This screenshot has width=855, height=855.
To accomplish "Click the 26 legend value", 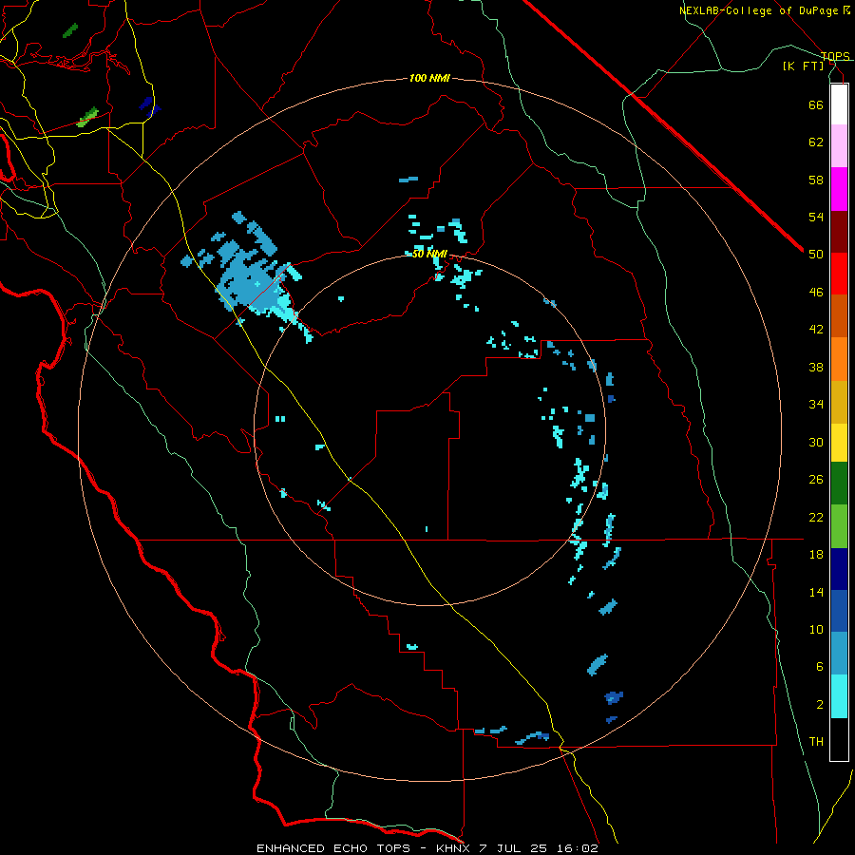I will point(816,480).
